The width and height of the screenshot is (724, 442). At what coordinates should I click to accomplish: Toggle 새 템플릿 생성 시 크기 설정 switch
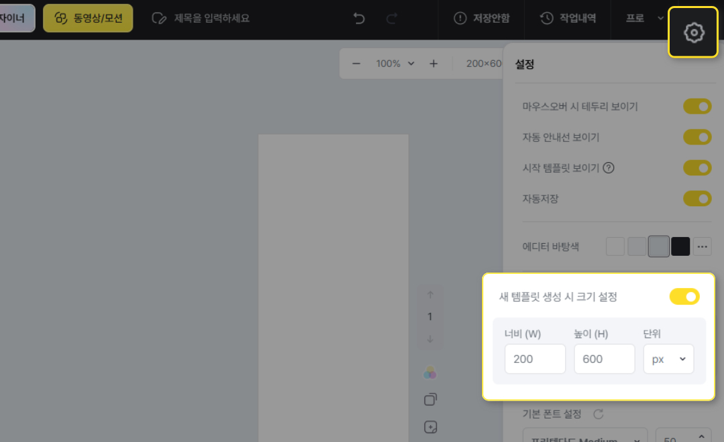pyautogui.click(x=684, y=297)
